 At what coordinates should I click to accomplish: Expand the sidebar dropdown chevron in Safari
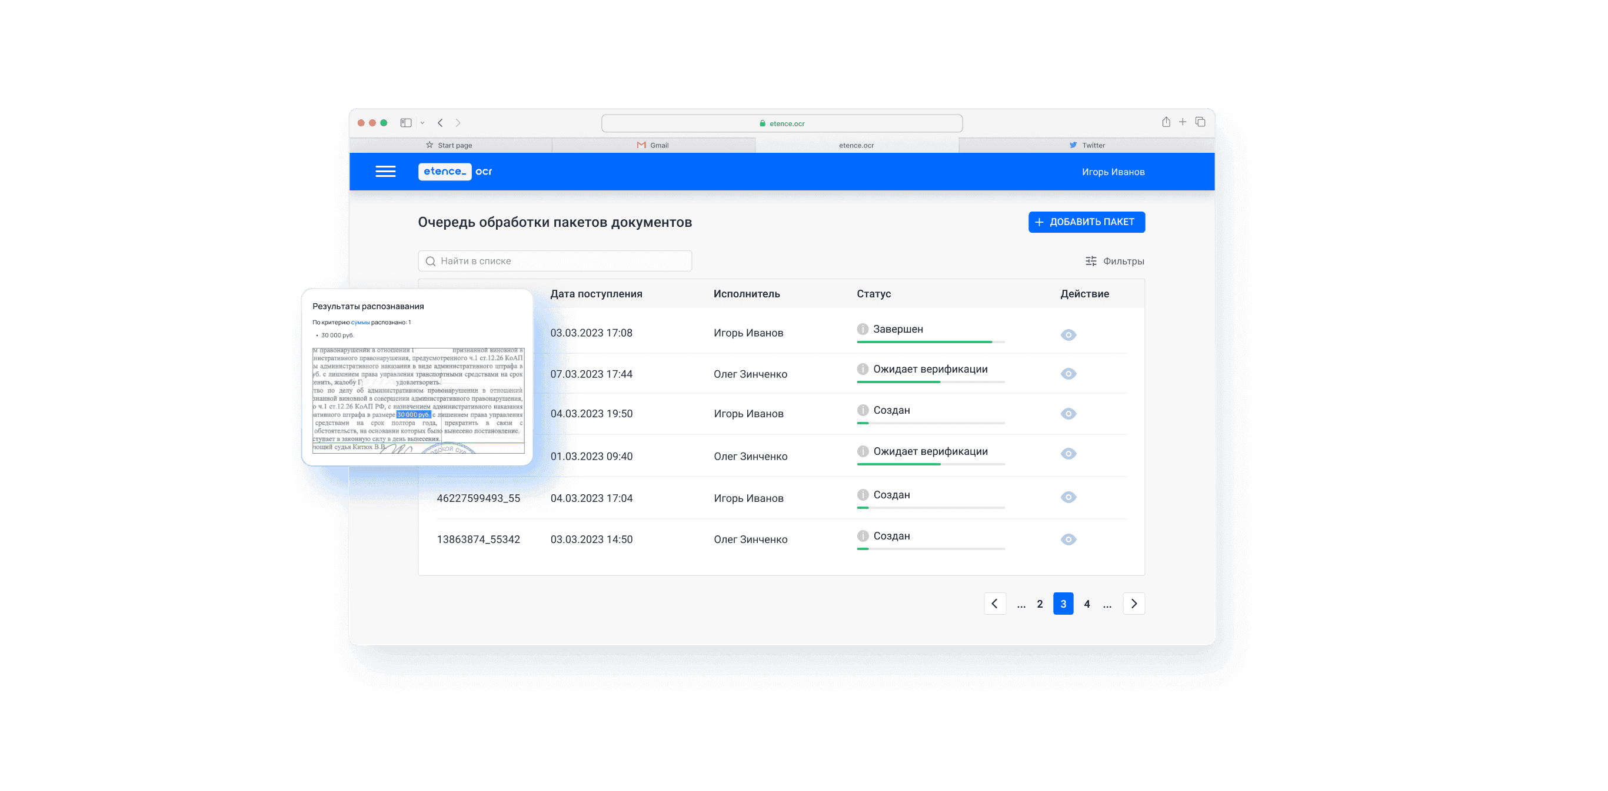[422, 123]
